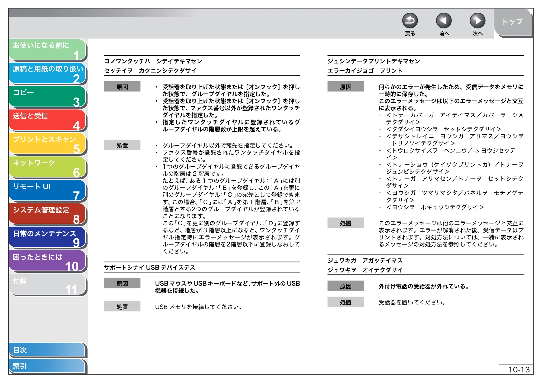The width and height of the screenshot is (542, 383).
Task: Open chapter 2 原稿と用紙の取り扱い
Action: click(x=47, y=73)
